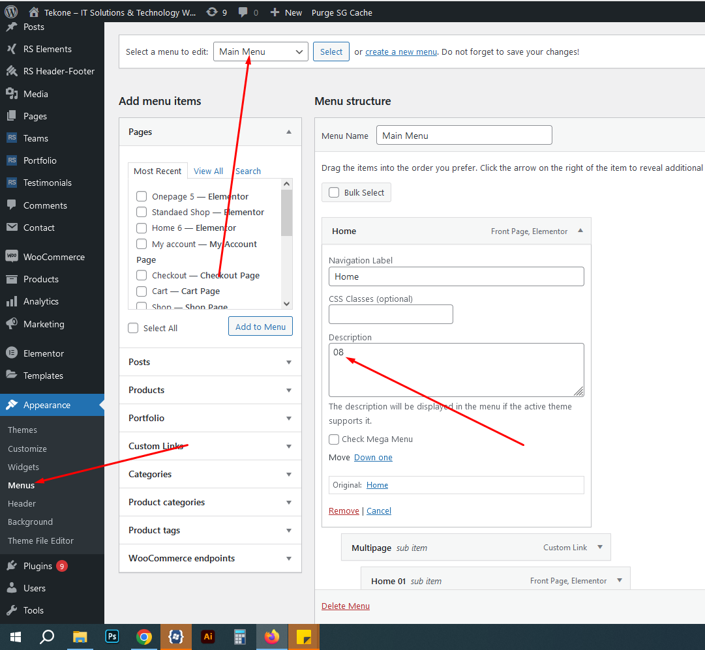Switch to the View All tab

[208, 171]
